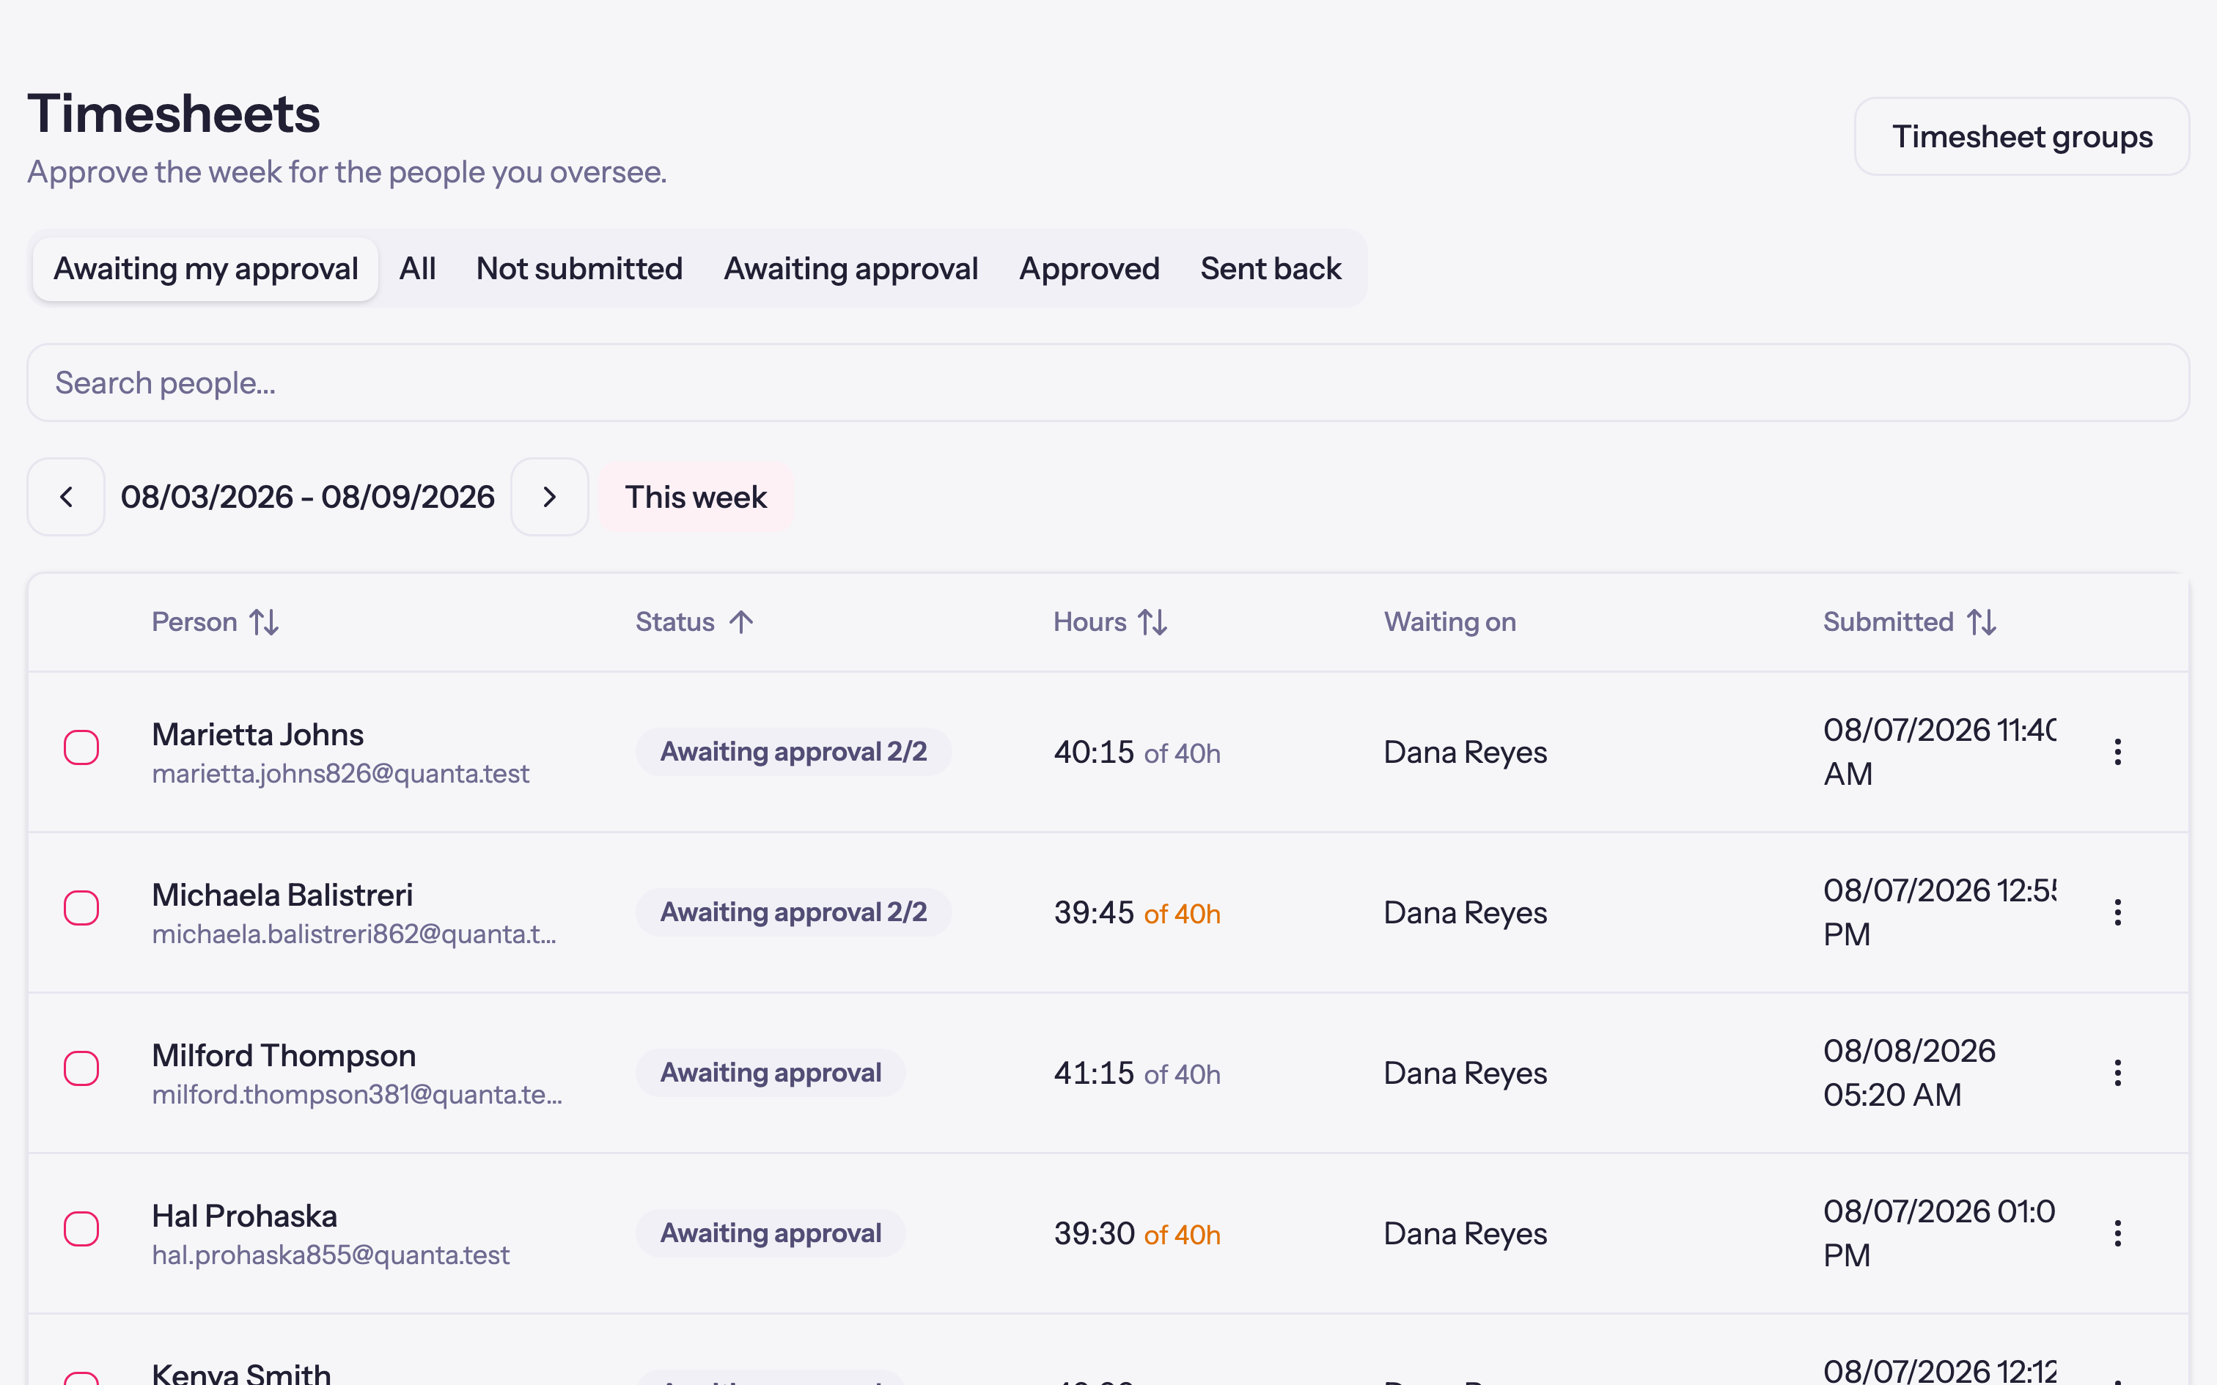The image size is (2217, 1385).
Task: Sort by Hours column arrows
Action: click(1152, 622)
